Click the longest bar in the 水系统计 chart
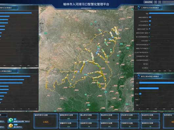Image resolution: width=174 pixels, height=130 pixels. 16,13
